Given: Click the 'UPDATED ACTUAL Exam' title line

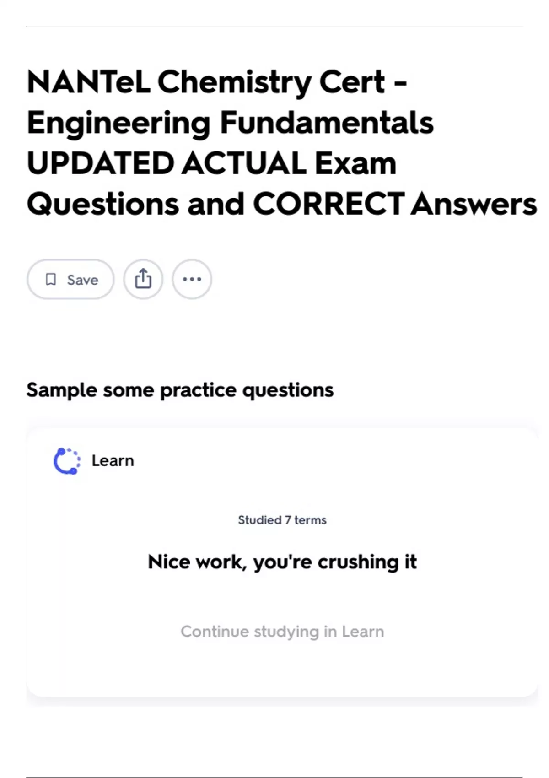Looking at the screenshot, I should (211, 163).
